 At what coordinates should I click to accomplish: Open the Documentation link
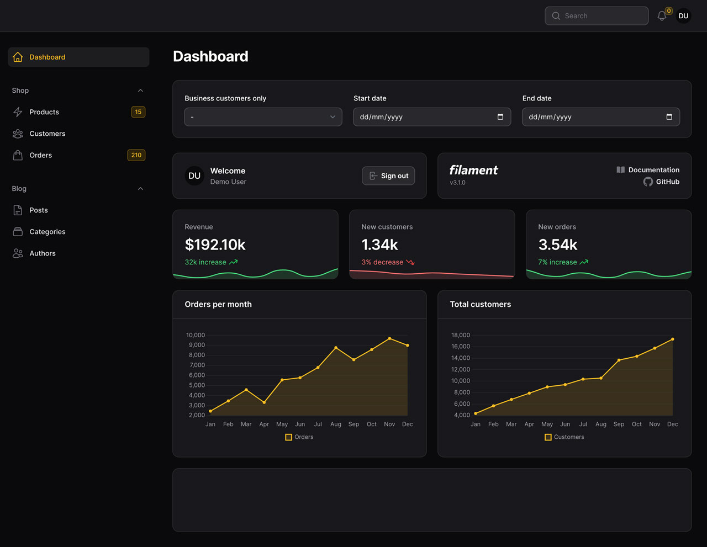[x=653, y=170]
